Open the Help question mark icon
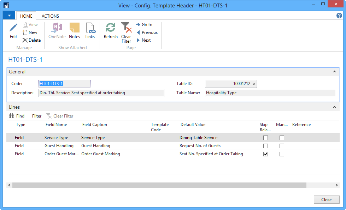The height and width of the screenshot is (210, 346). tap(339, 16)
